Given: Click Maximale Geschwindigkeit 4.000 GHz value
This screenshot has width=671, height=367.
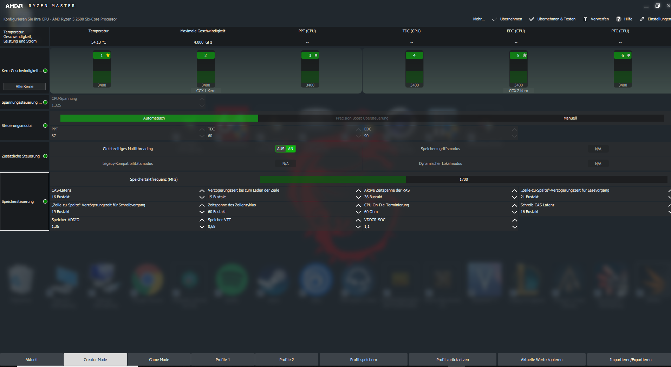Looking at the screenshot, I should click(203, 42).
